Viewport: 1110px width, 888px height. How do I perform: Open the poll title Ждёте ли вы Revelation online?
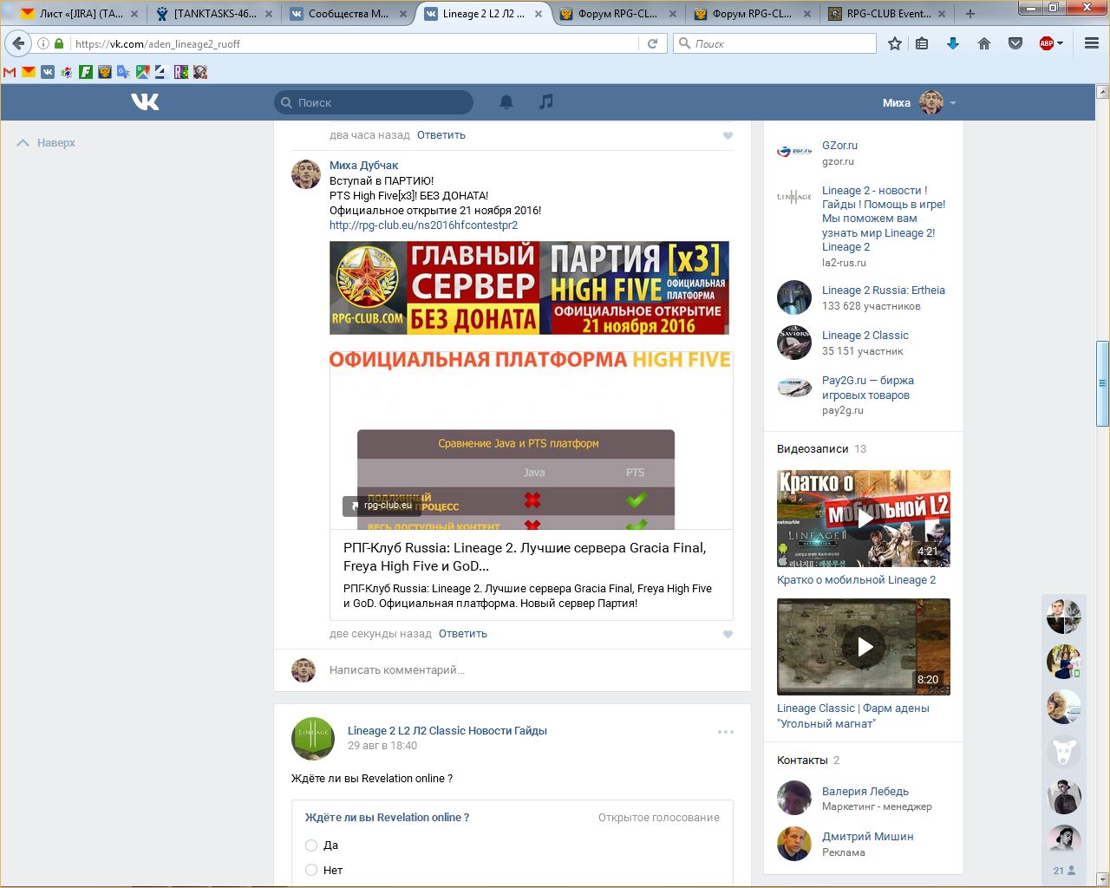coord(387,818)
